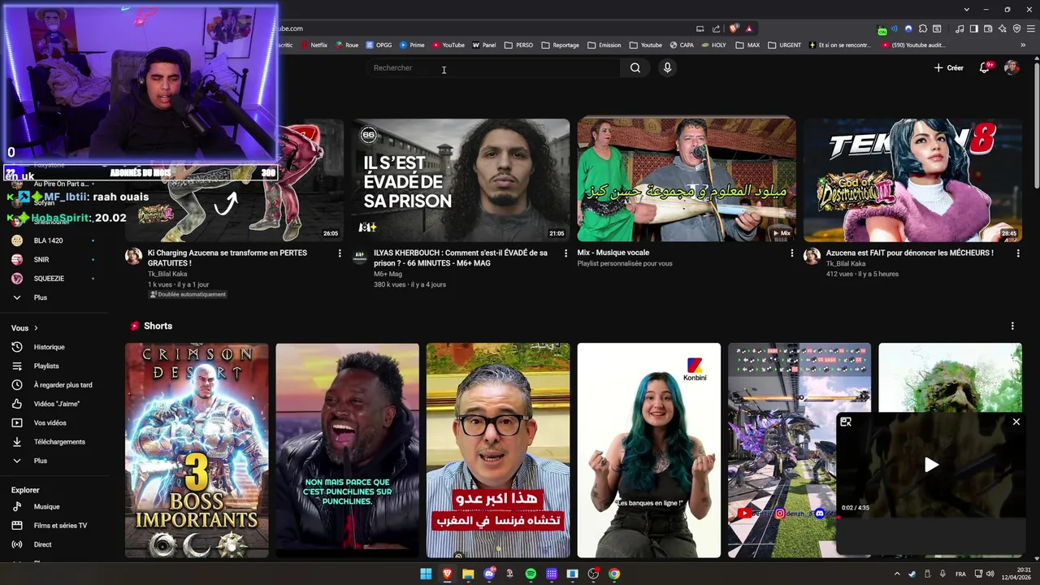Open the Tk_Bilal Kaka channel under Azucena est FAIT

coord(846,263)
